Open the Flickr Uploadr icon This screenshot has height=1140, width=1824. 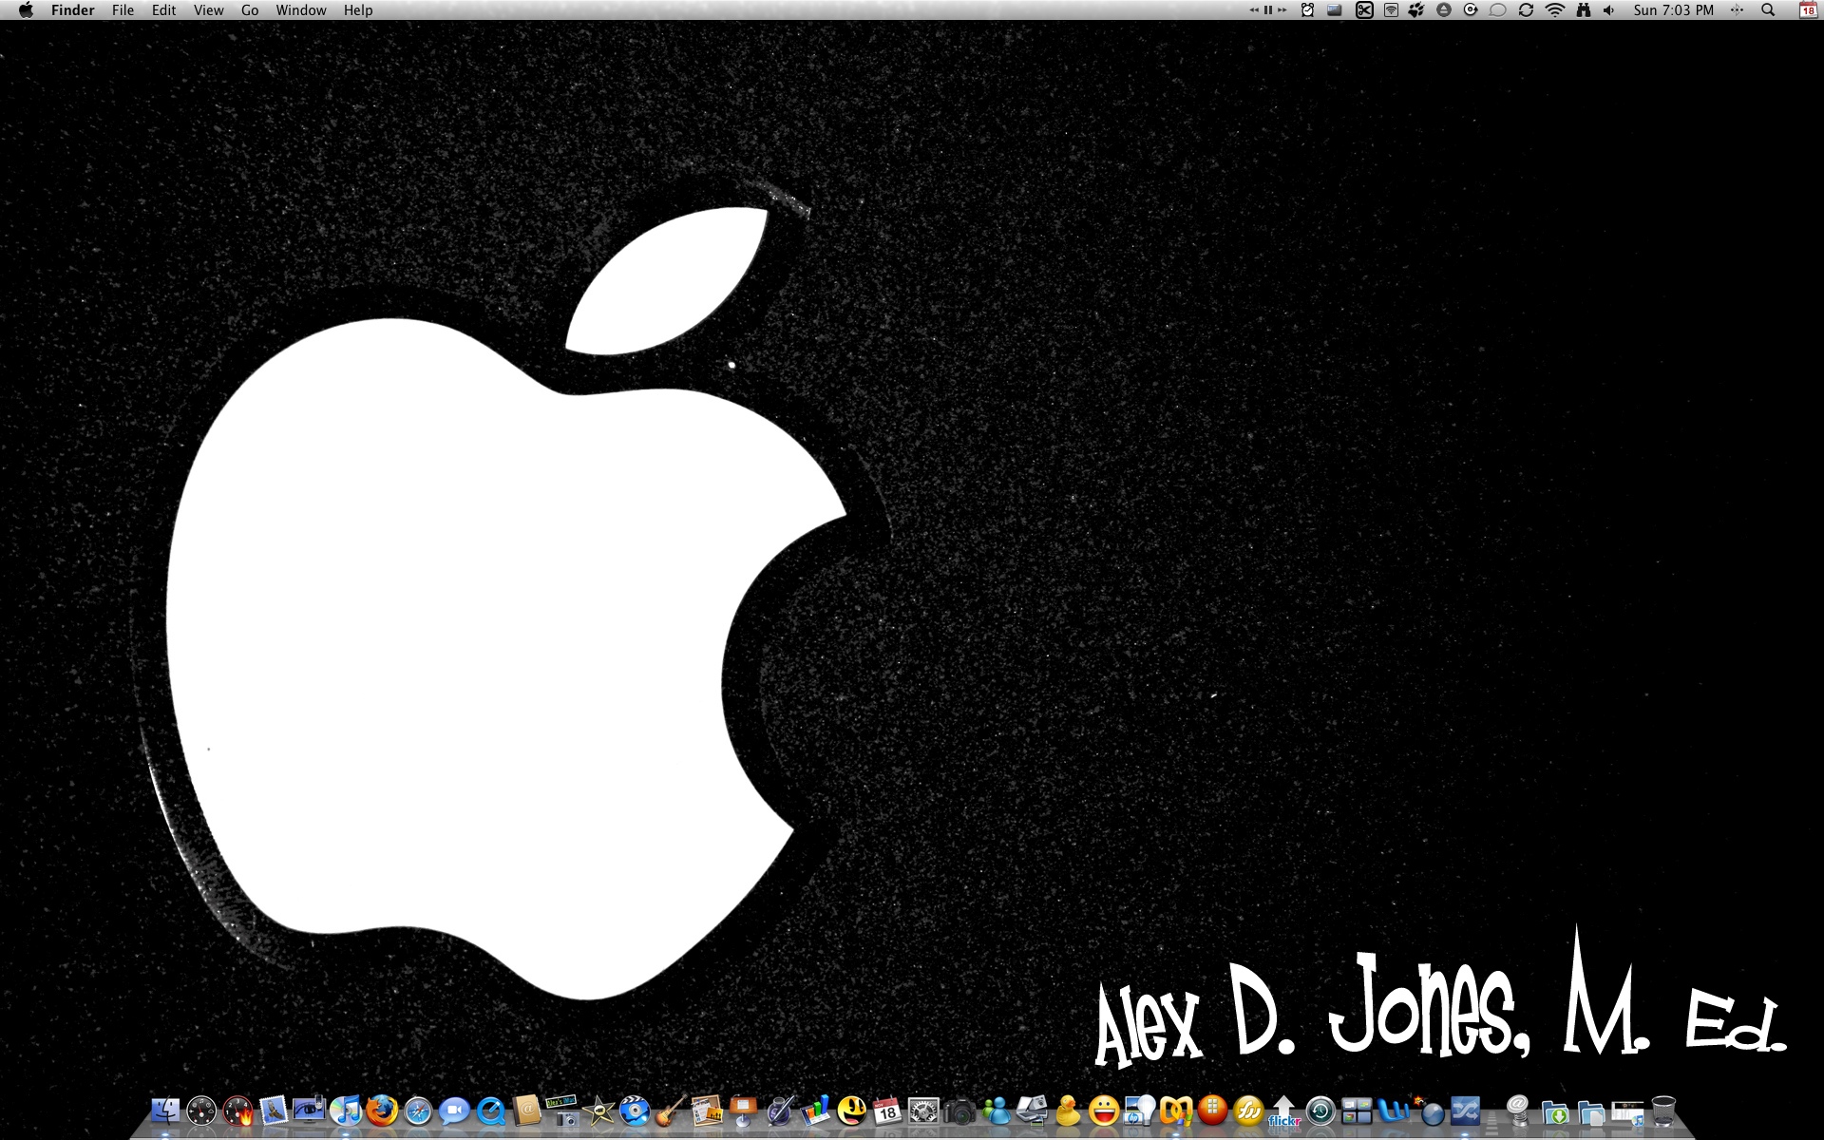(x=1283, y=1111)
